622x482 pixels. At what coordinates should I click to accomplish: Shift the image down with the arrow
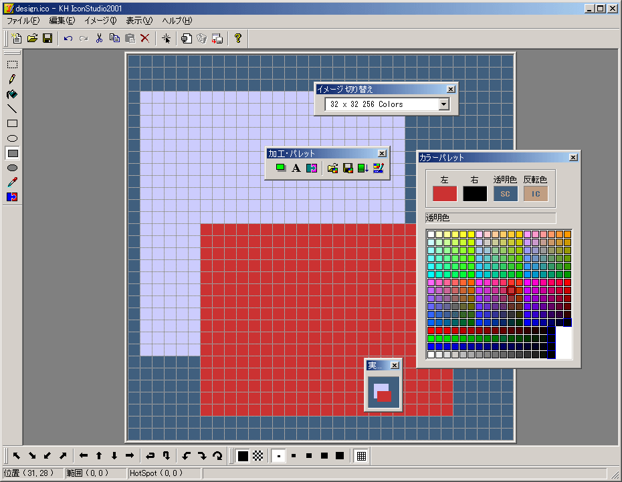point(114,456)
